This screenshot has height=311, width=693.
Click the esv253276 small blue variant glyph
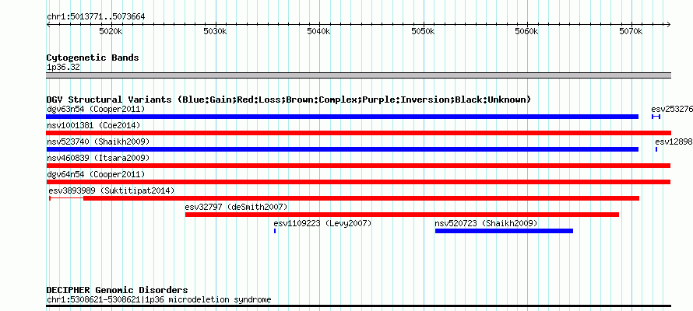point(656,117)
